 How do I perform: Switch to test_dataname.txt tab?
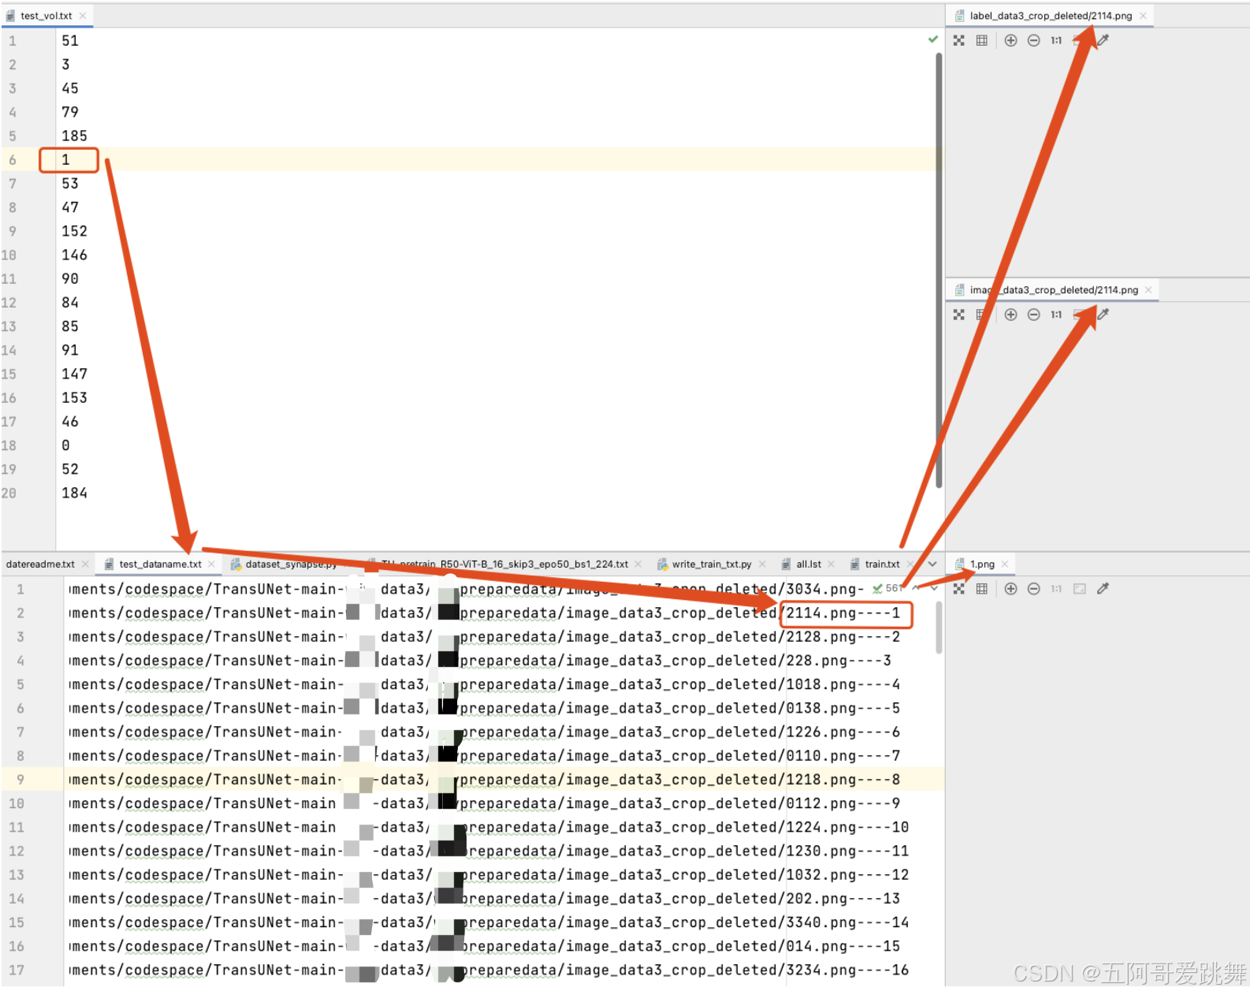(161, 565)
